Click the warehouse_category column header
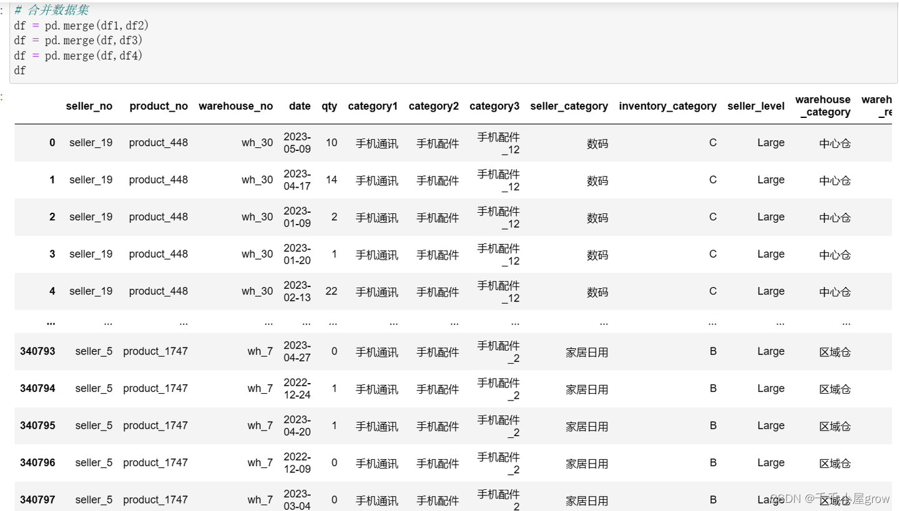 coord(823,106)
